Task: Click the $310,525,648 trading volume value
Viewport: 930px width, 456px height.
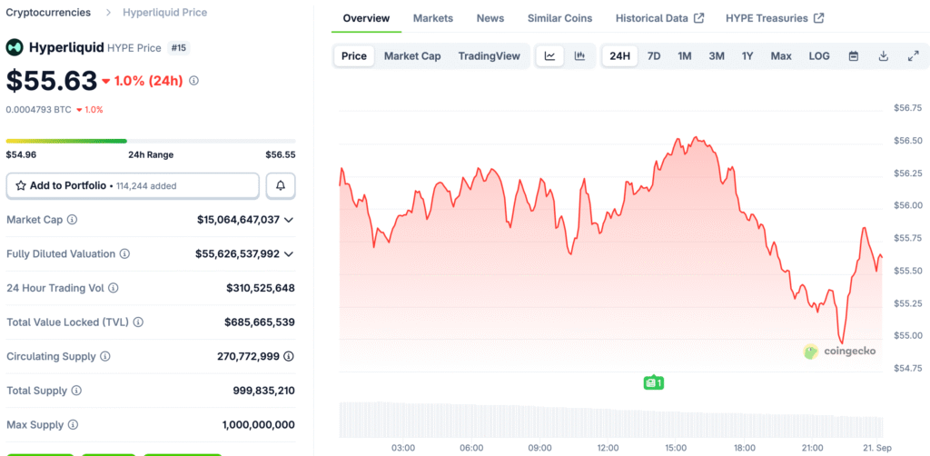Action: coord(261,288)
